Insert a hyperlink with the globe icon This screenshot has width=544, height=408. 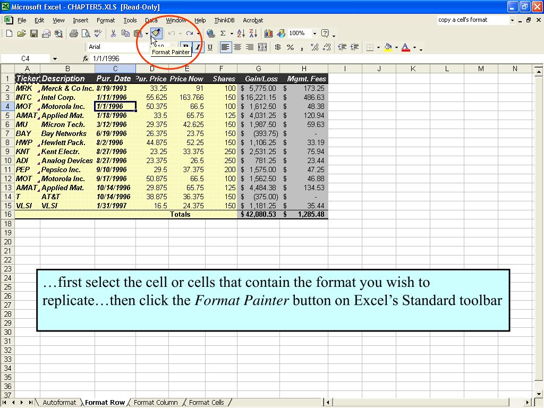[210, 33]
